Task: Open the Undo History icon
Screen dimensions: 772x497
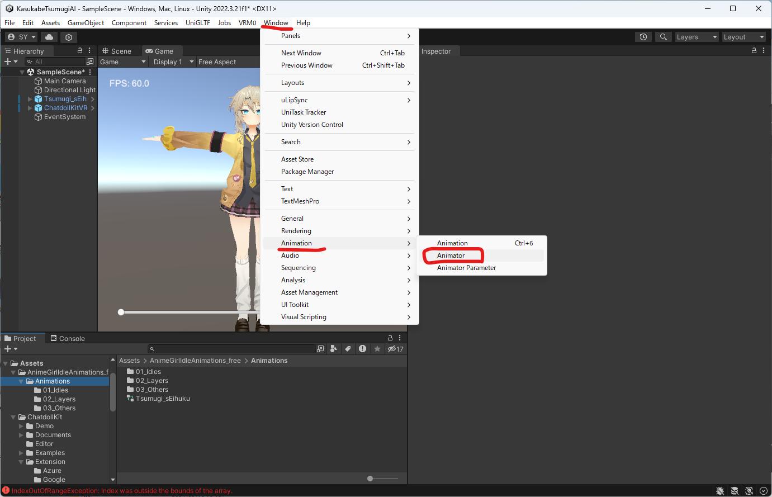Action: pos(643,37)
